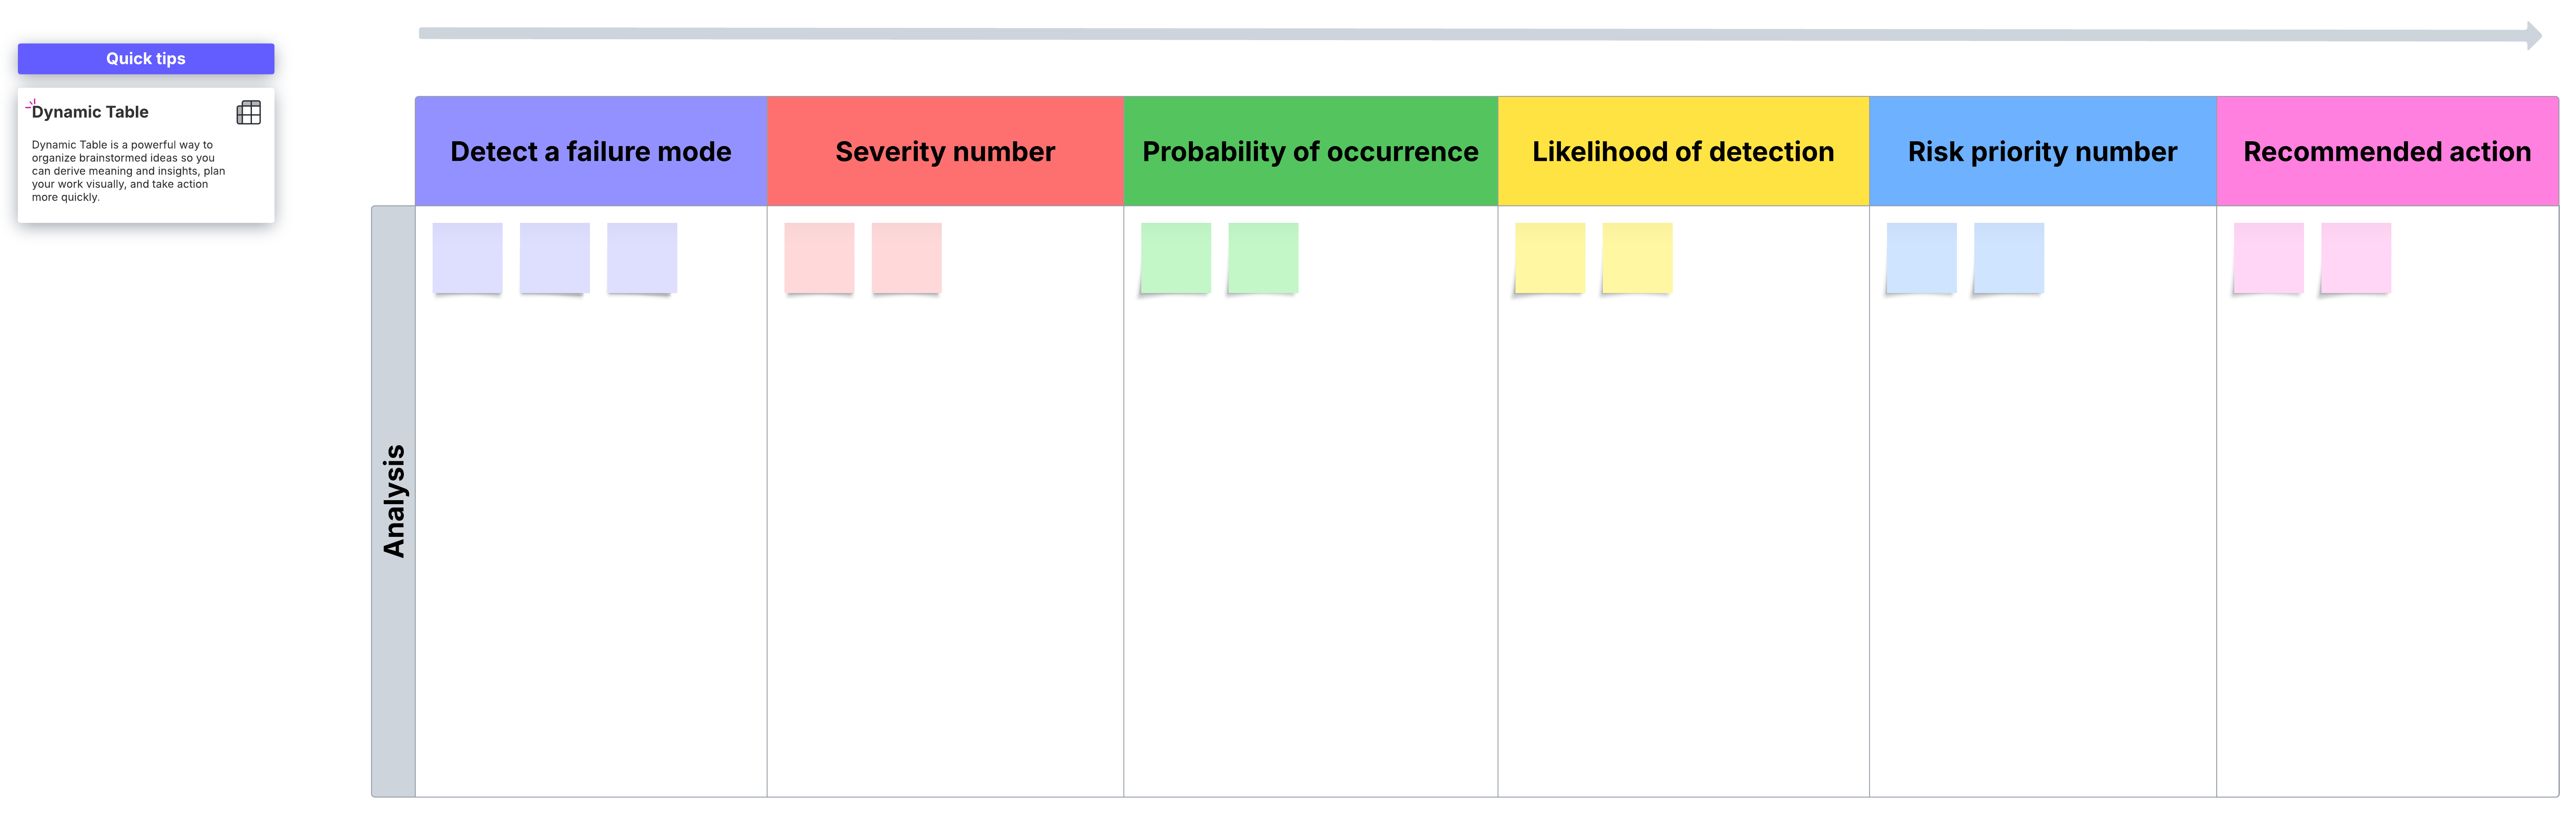Image resolution: width=2576 pixels, height=815 pixels.
Task: Select the 'Detect a failure mode' column header
Action: click(x=590, y=151)
